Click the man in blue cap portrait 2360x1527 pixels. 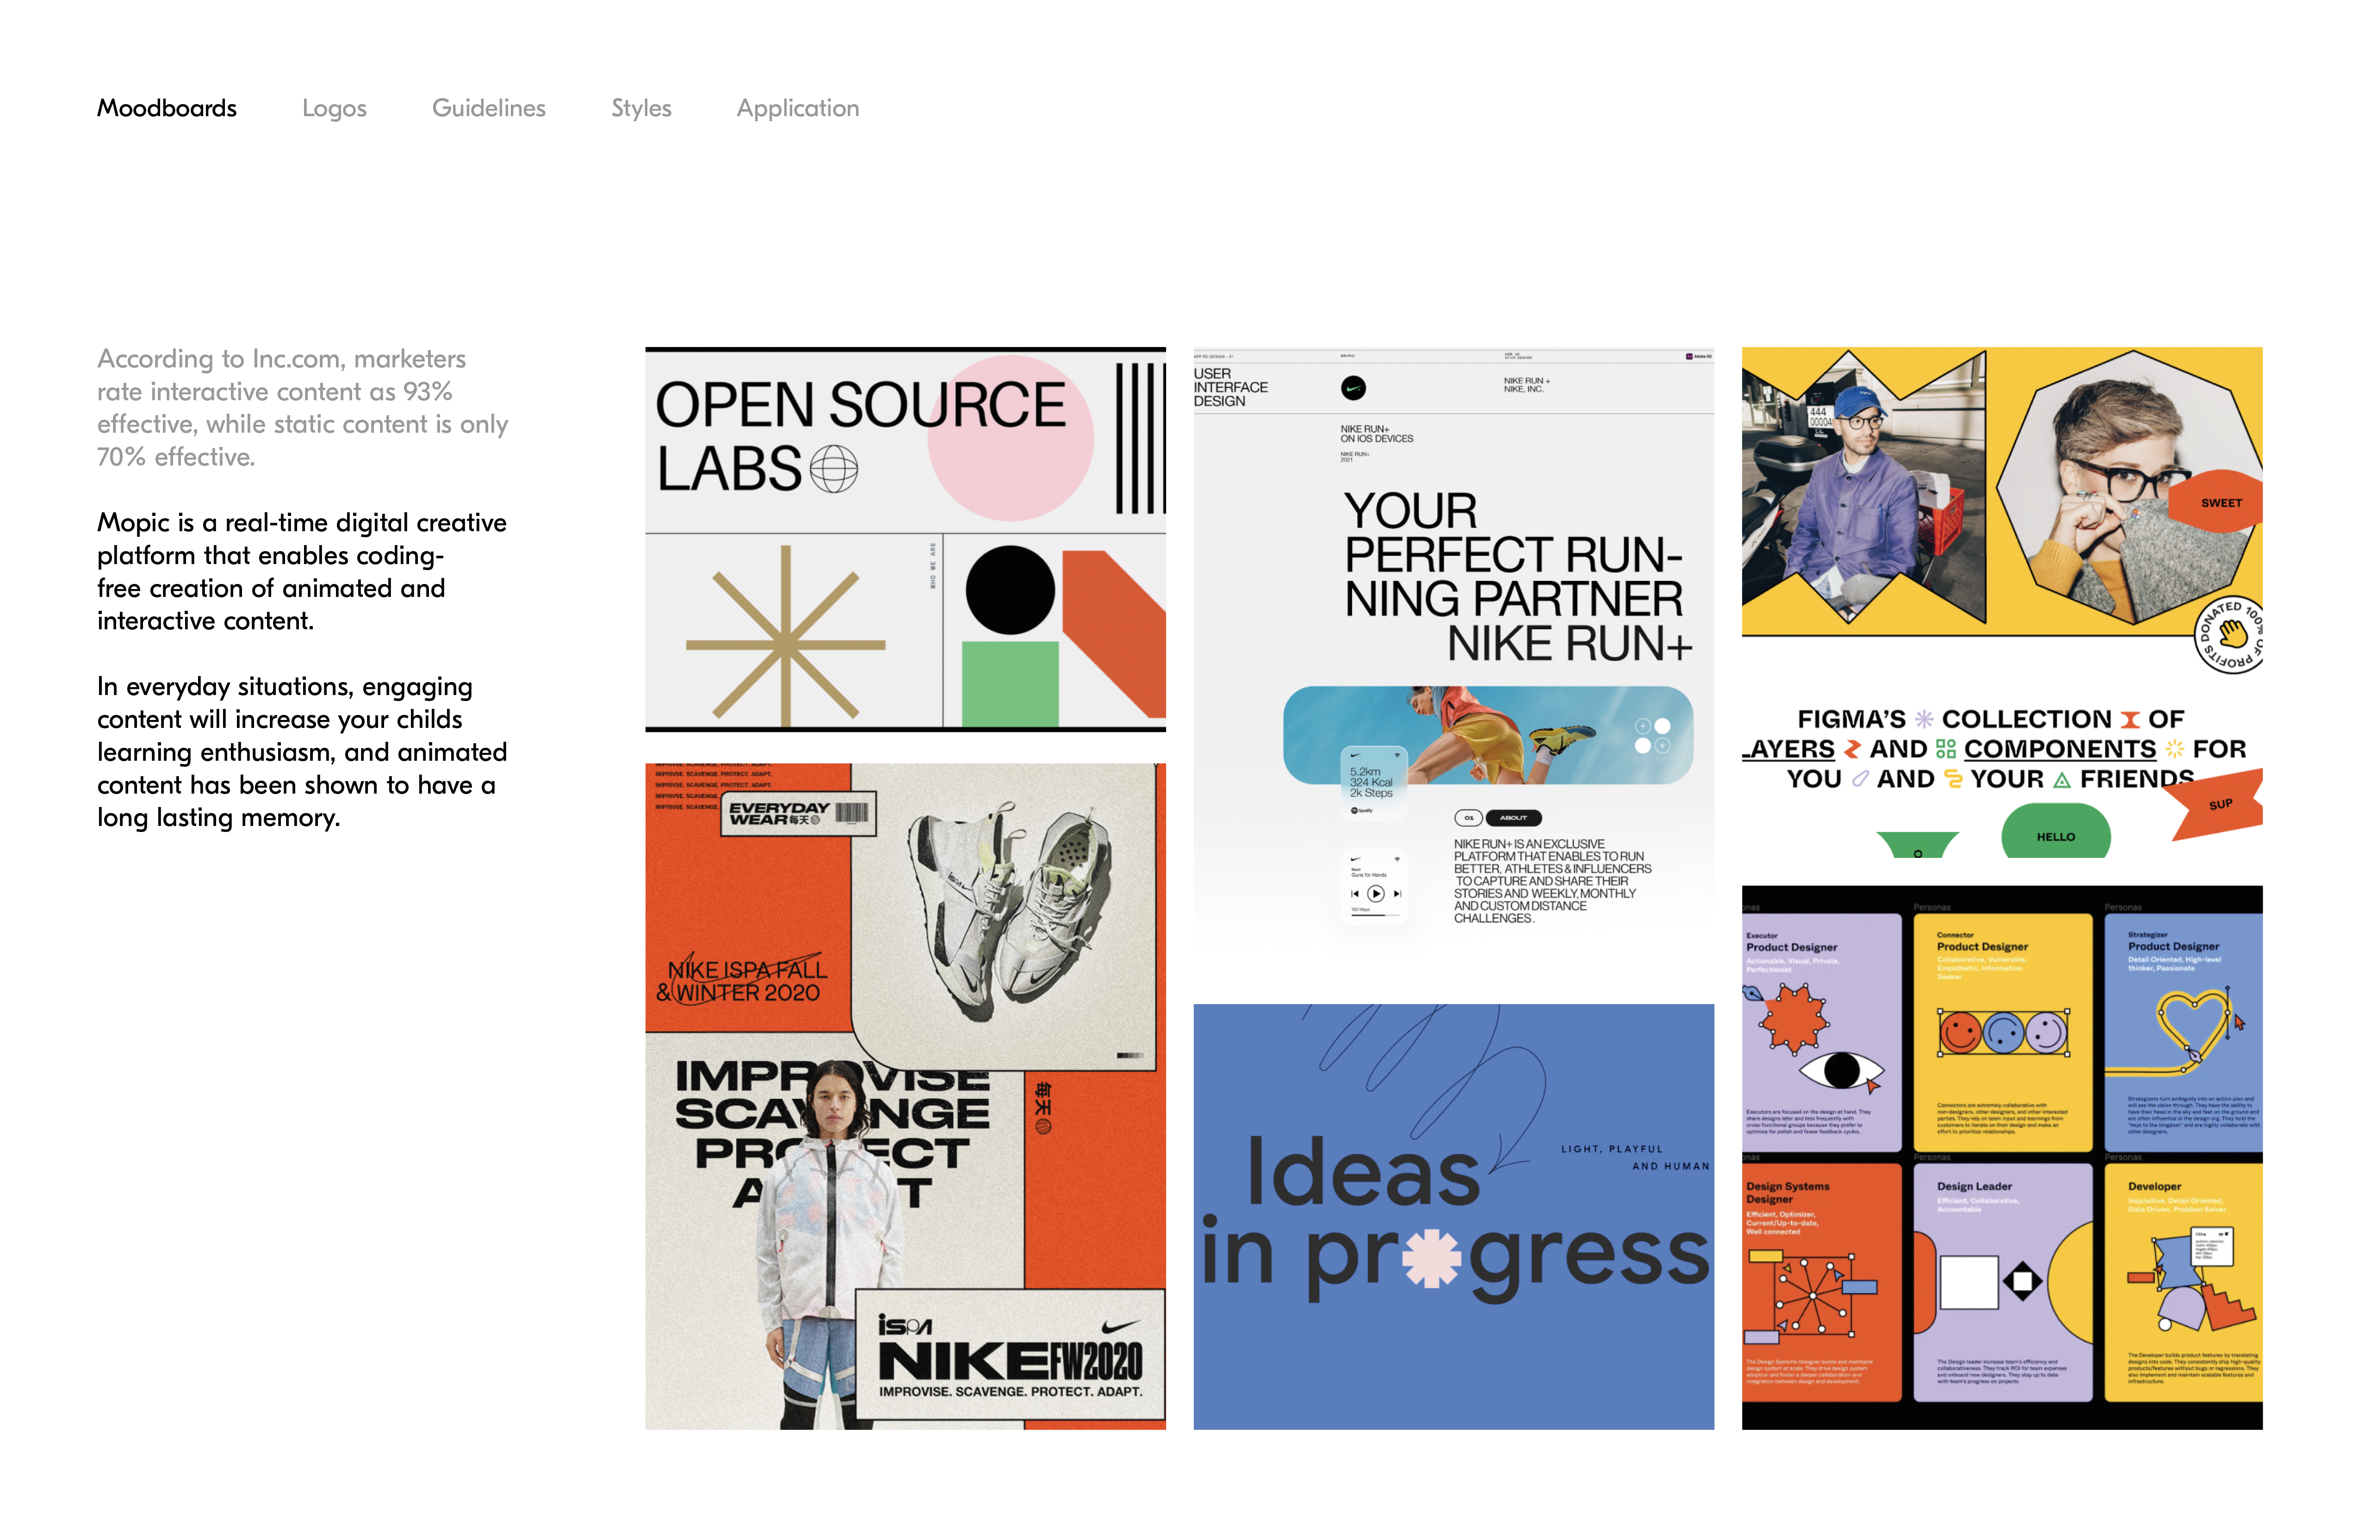[1864, 486]
